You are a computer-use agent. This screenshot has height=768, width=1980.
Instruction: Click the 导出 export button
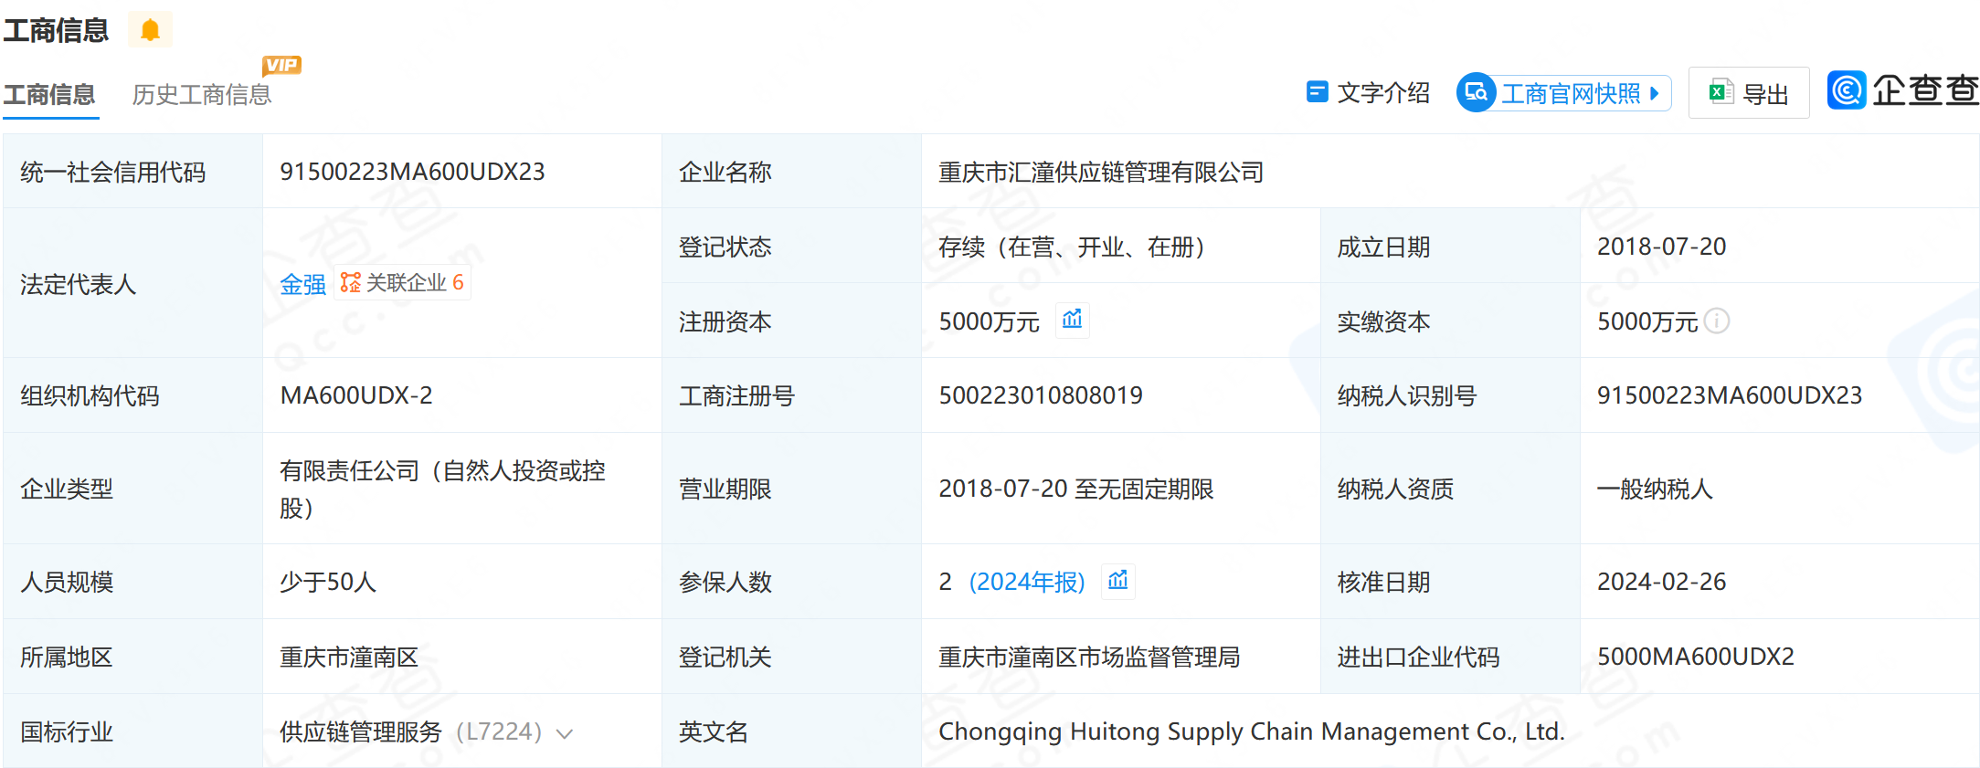(x=1749, y=93)
